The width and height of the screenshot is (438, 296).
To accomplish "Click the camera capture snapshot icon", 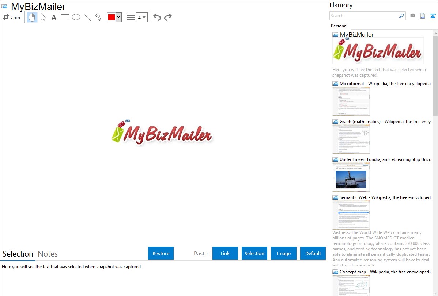I will coord(412,16).
